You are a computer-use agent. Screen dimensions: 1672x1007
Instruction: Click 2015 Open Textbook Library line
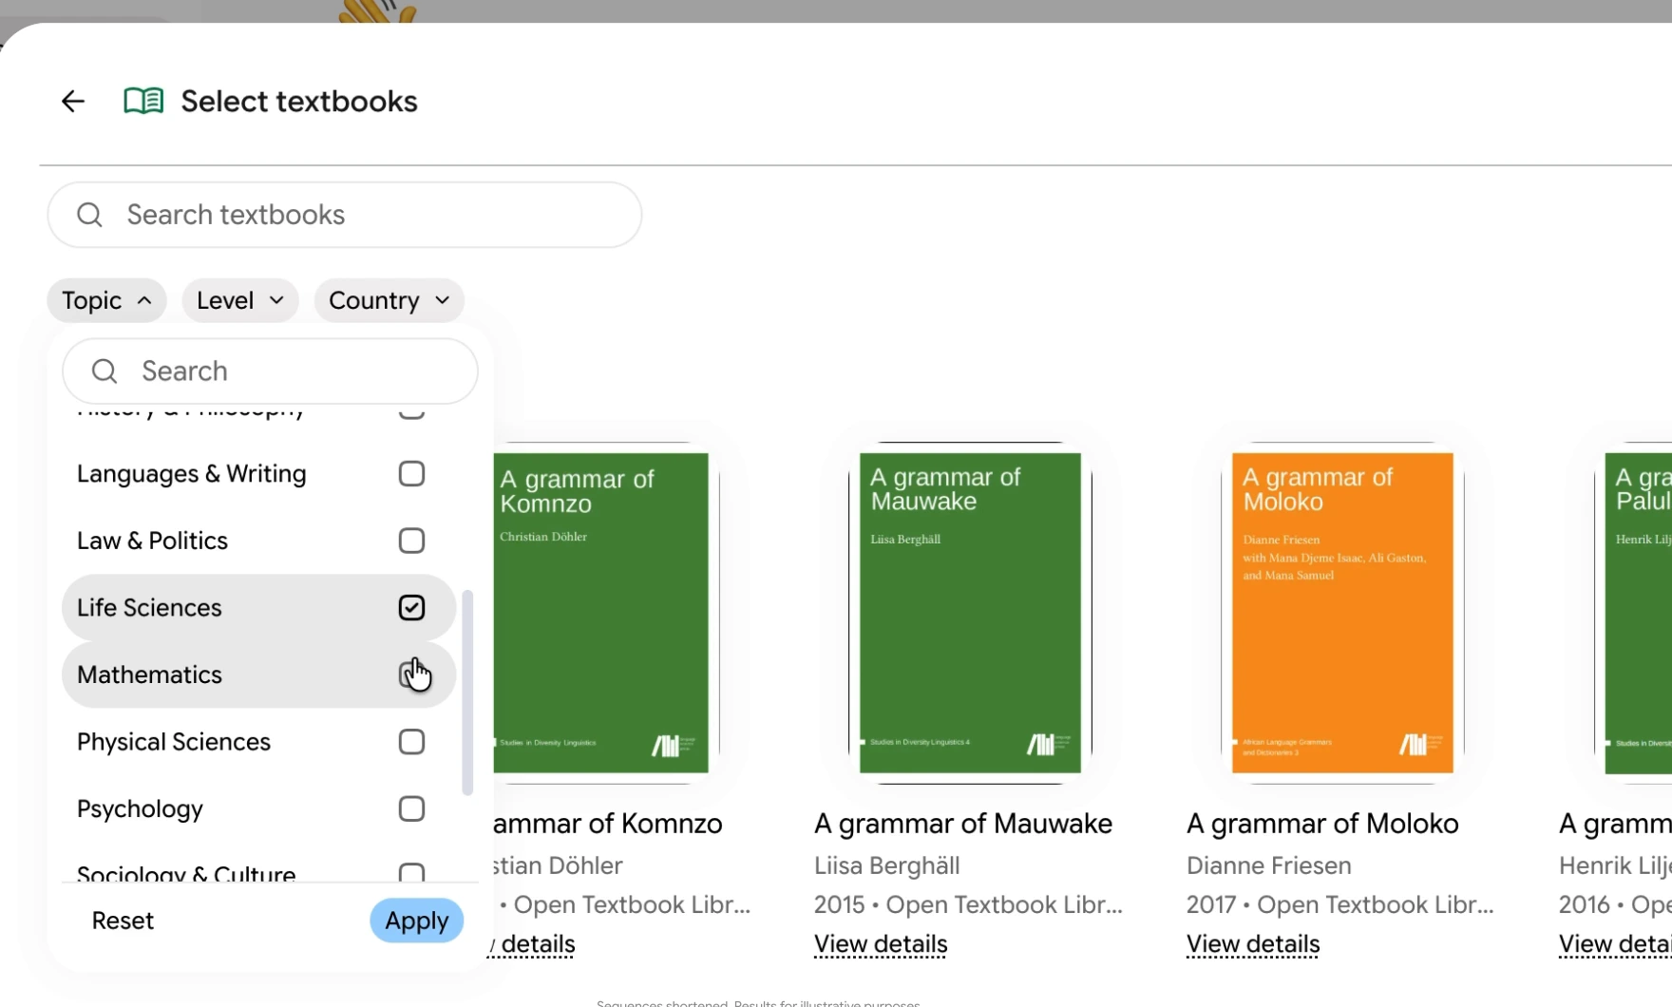pyautogui.click(x=968, y=904)
